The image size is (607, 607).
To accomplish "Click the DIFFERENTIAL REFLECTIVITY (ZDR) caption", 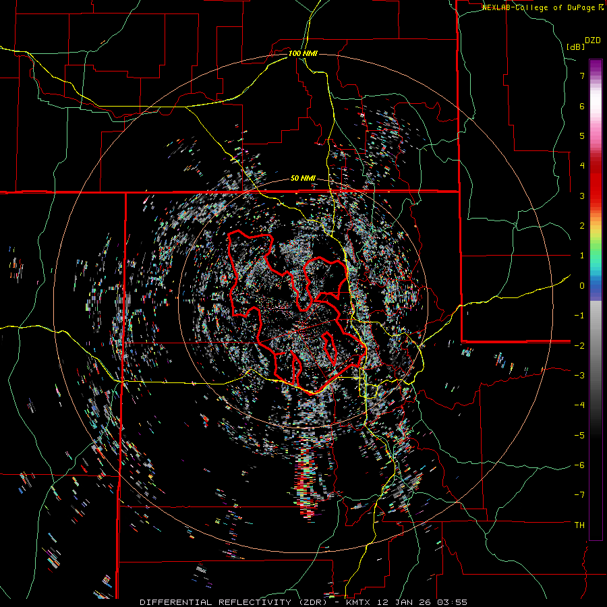I will point(235,602).
